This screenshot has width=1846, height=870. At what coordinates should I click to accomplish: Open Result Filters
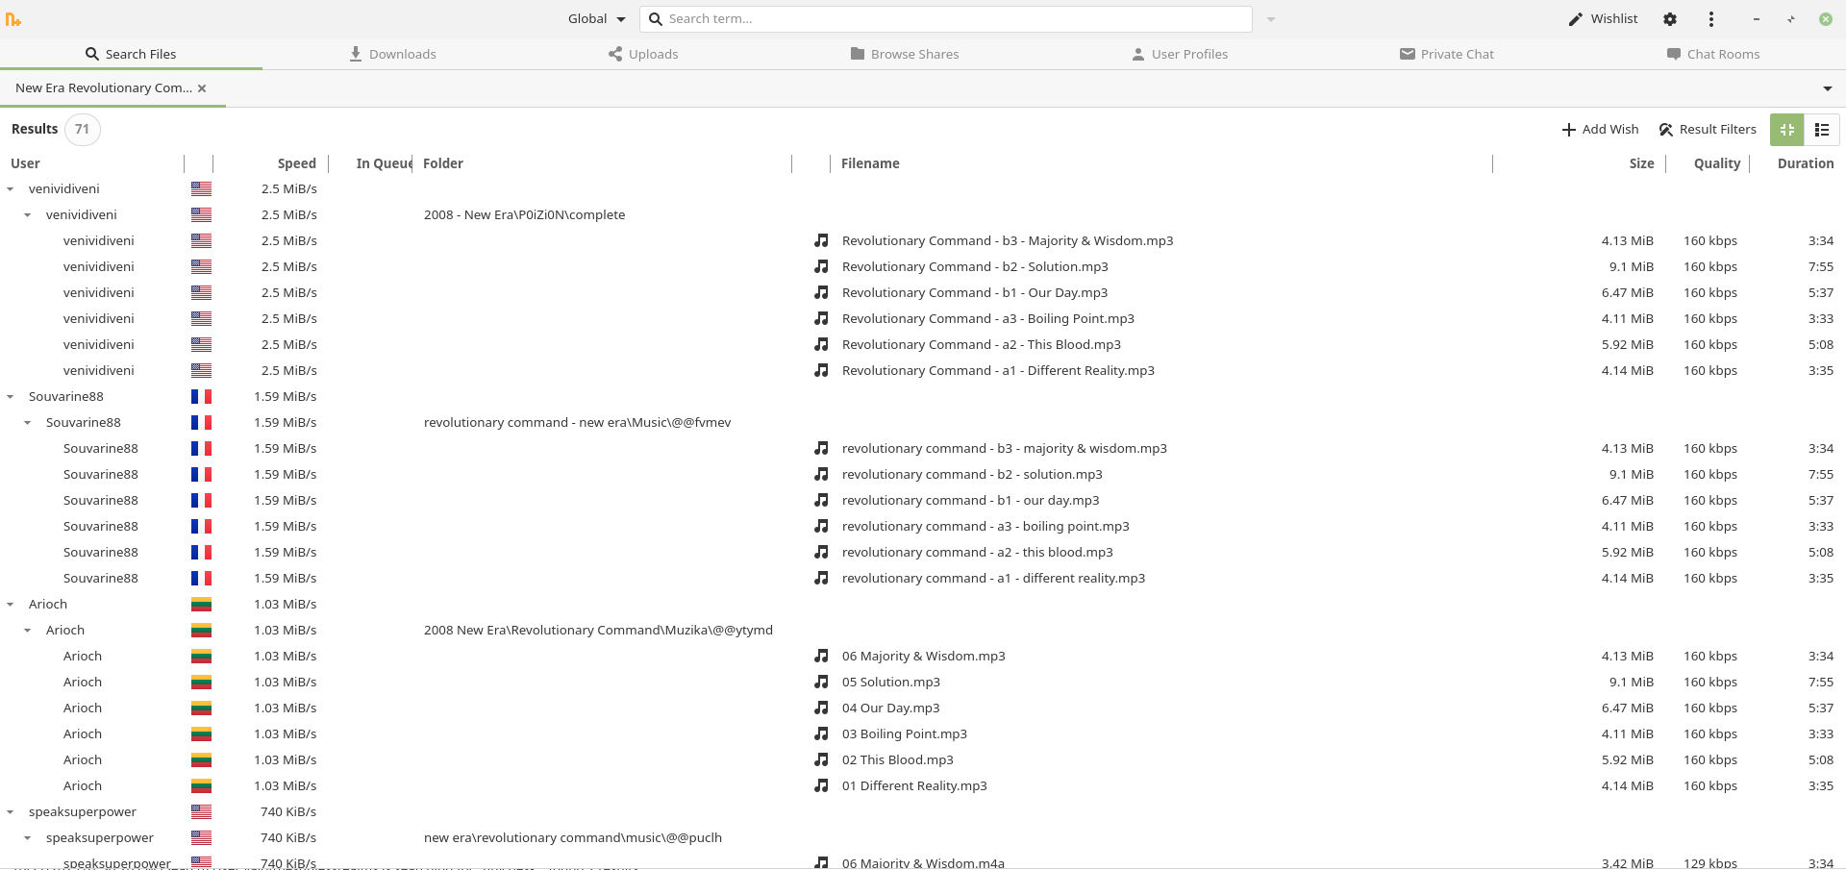pyautogui.click(x=1708, y=130)
